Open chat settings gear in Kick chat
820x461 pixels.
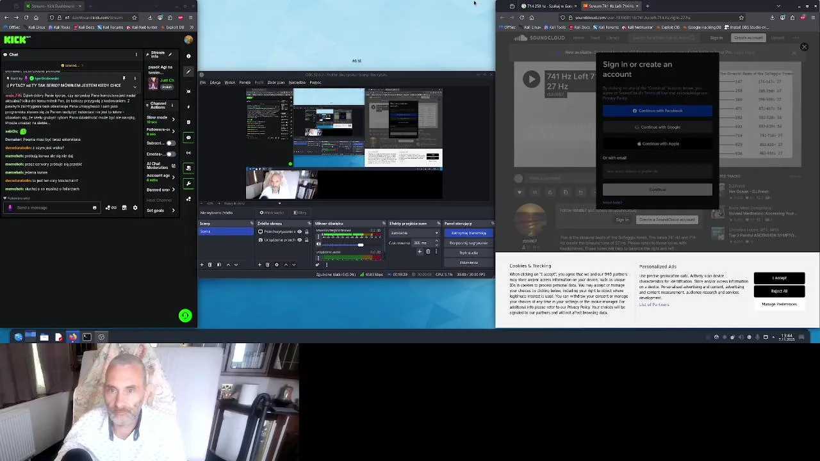pyautogui.click(x=135, y=207)
